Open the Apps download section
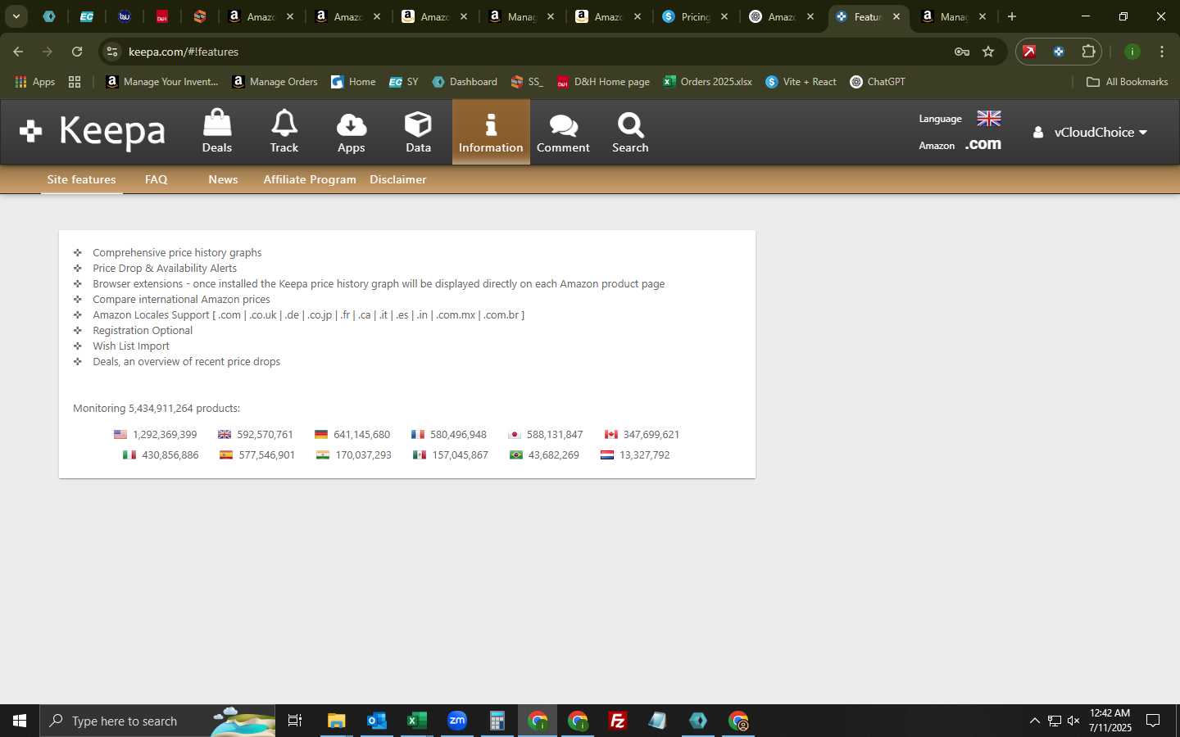The width and height of the screenshot is (1180, 737). point(352,132)
